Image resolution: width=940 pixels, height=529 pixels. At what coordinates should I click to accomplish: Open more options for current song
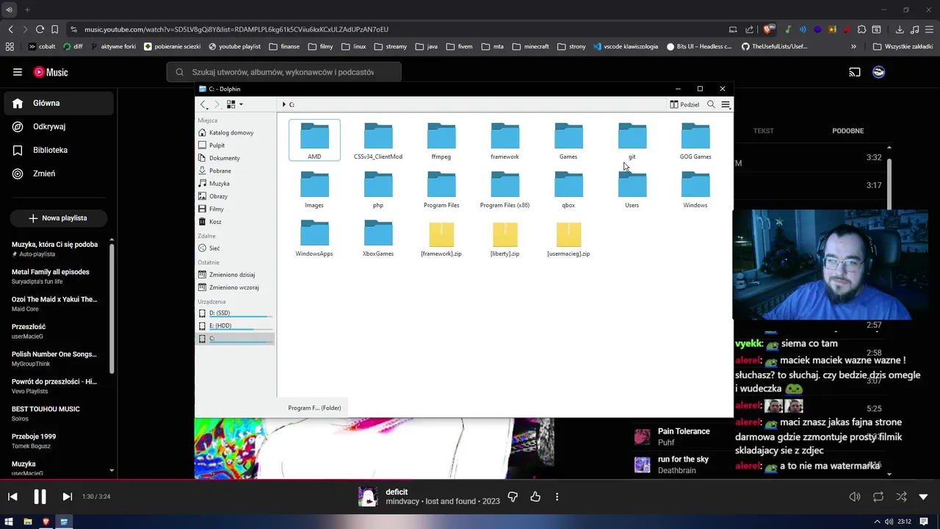pos(557,497)
